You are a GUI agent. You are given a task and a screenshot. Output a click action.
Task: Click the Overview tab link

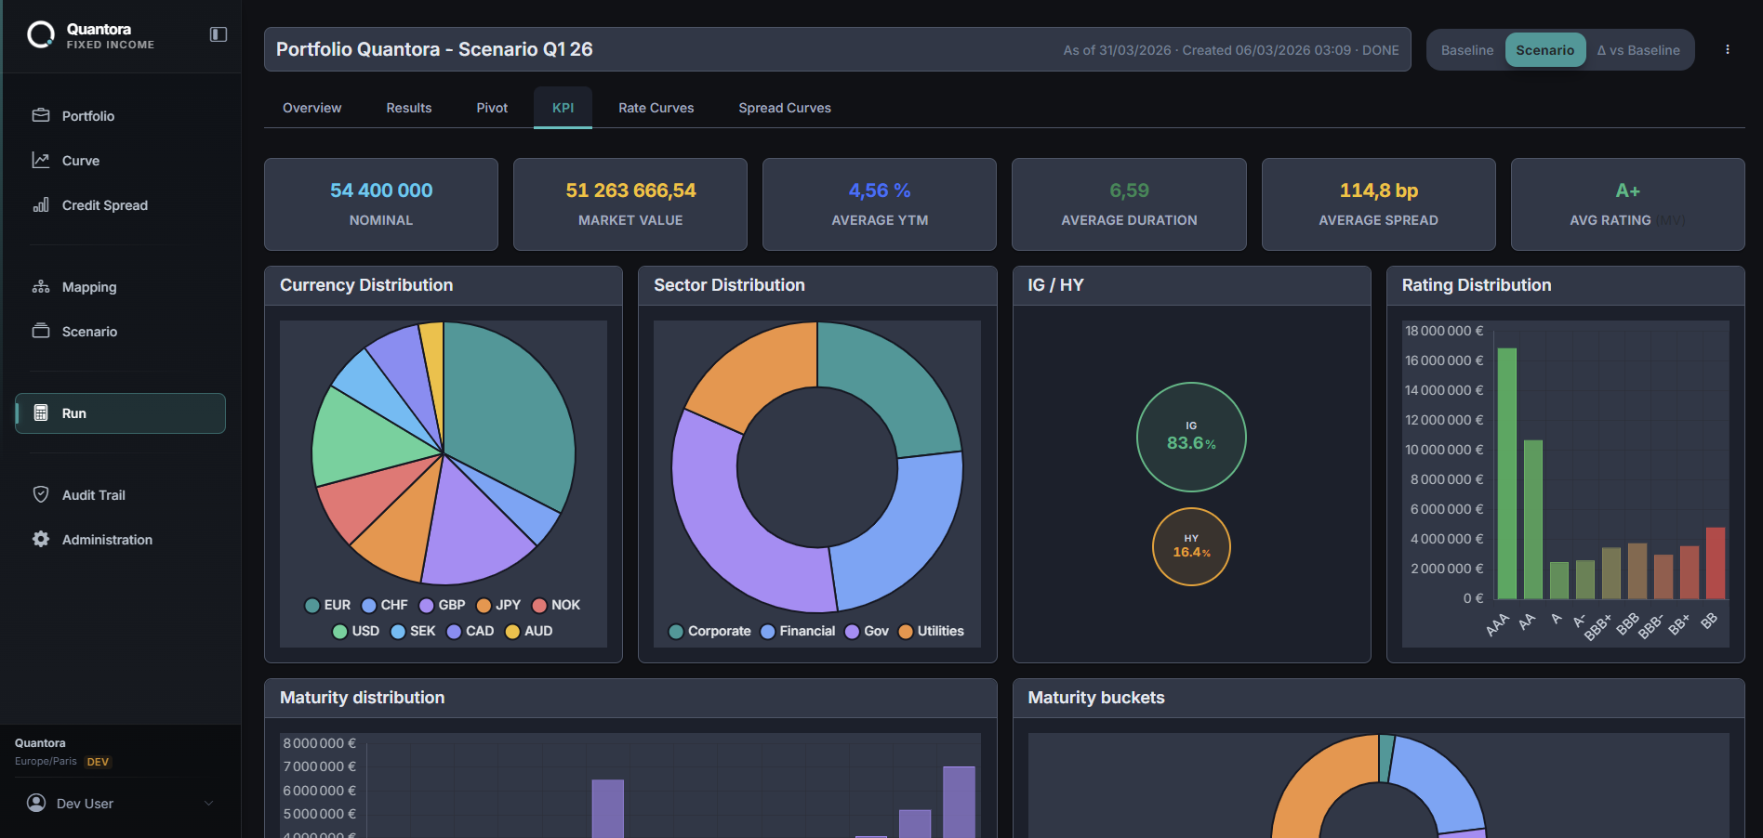click(x=312, y=108)
